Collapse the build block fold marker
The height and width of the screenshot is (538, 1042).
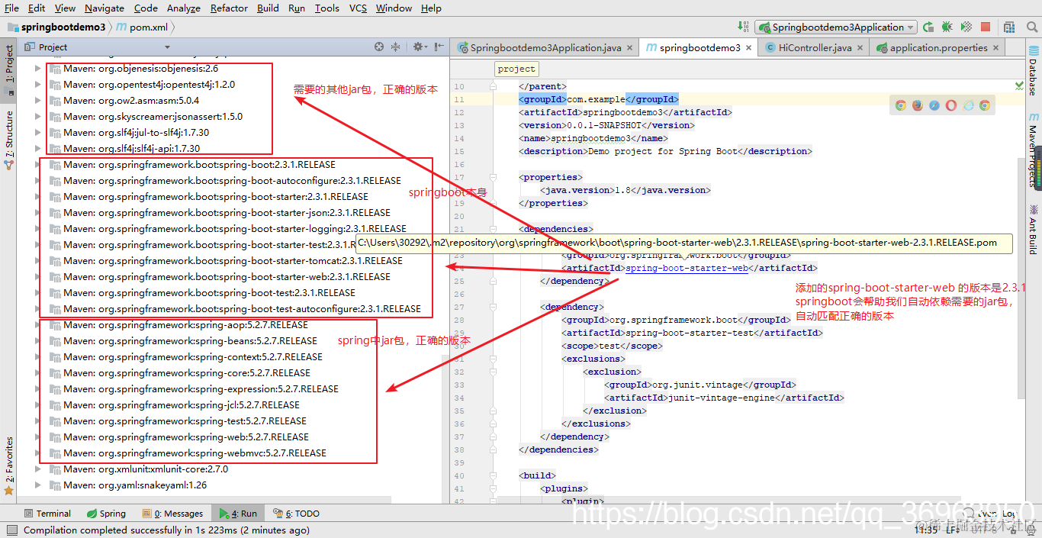(x=494, y=475)
